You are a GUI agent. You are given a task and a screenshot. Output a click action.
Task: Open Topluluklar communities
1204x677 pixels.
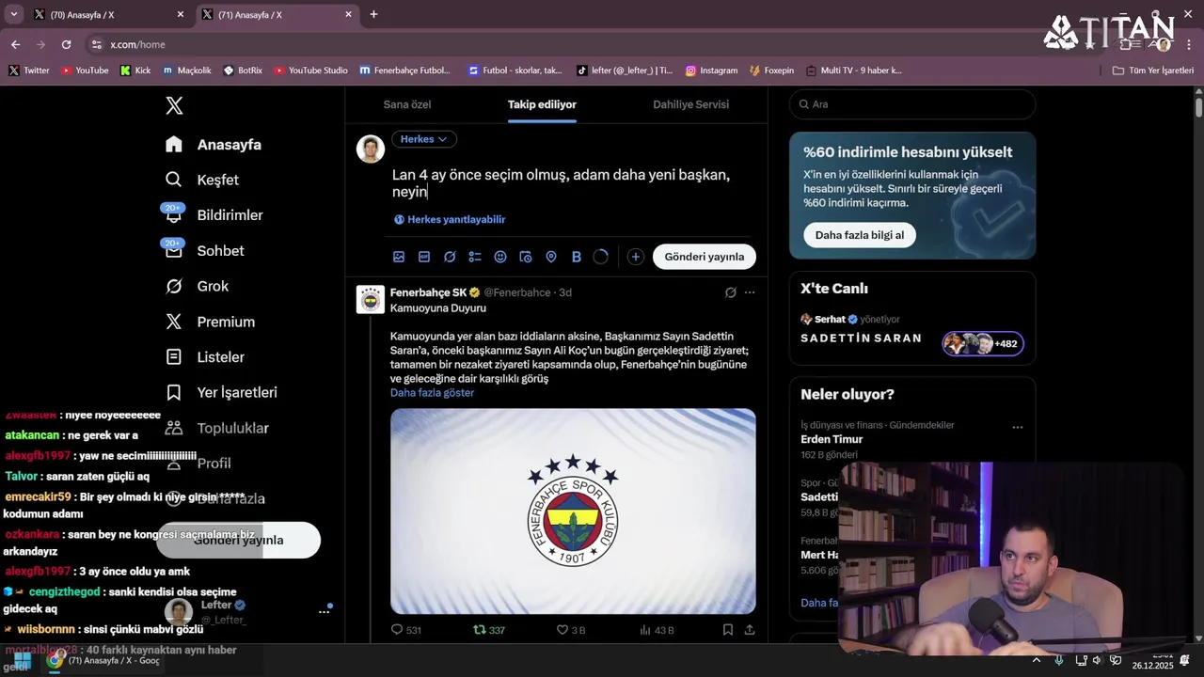click(216, 428)
